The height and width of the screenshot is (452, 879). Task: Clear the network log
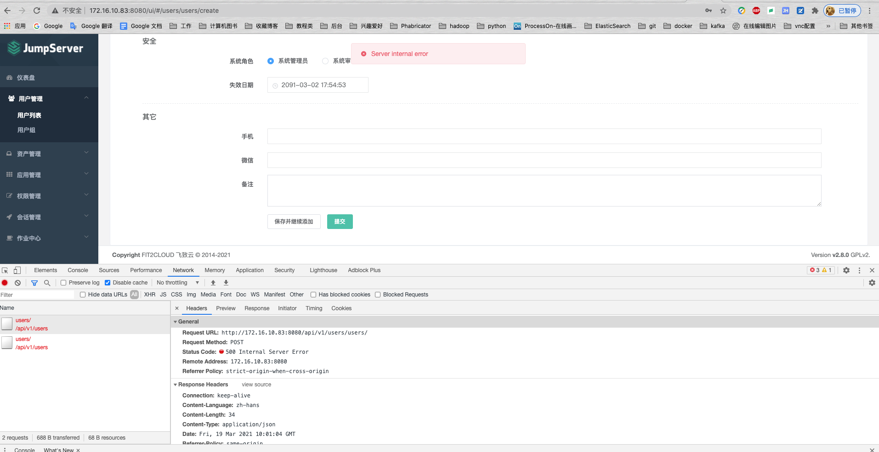coord(17,283)
